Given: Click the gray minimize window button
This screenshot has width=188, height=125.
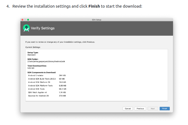Looking at the screenshot, I should (x=25, y=20).
